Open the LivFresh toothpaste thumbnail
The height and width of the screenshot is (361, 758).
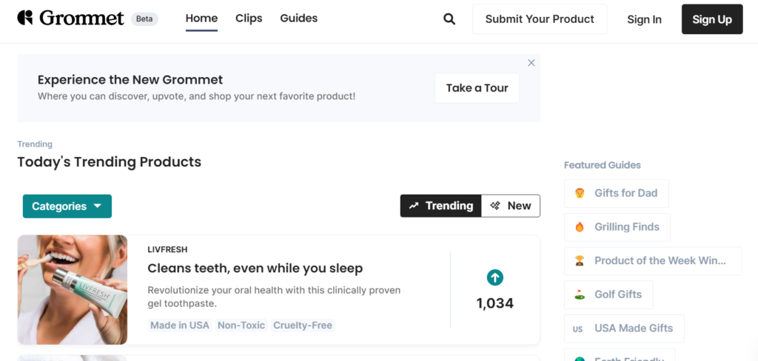tap(73, 290)
